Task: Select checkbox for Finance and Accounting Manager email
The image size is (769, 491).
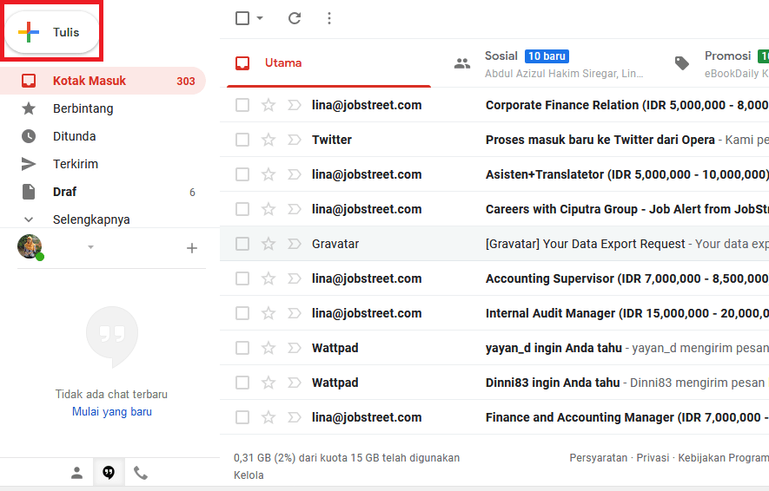Action: point(242,417)
